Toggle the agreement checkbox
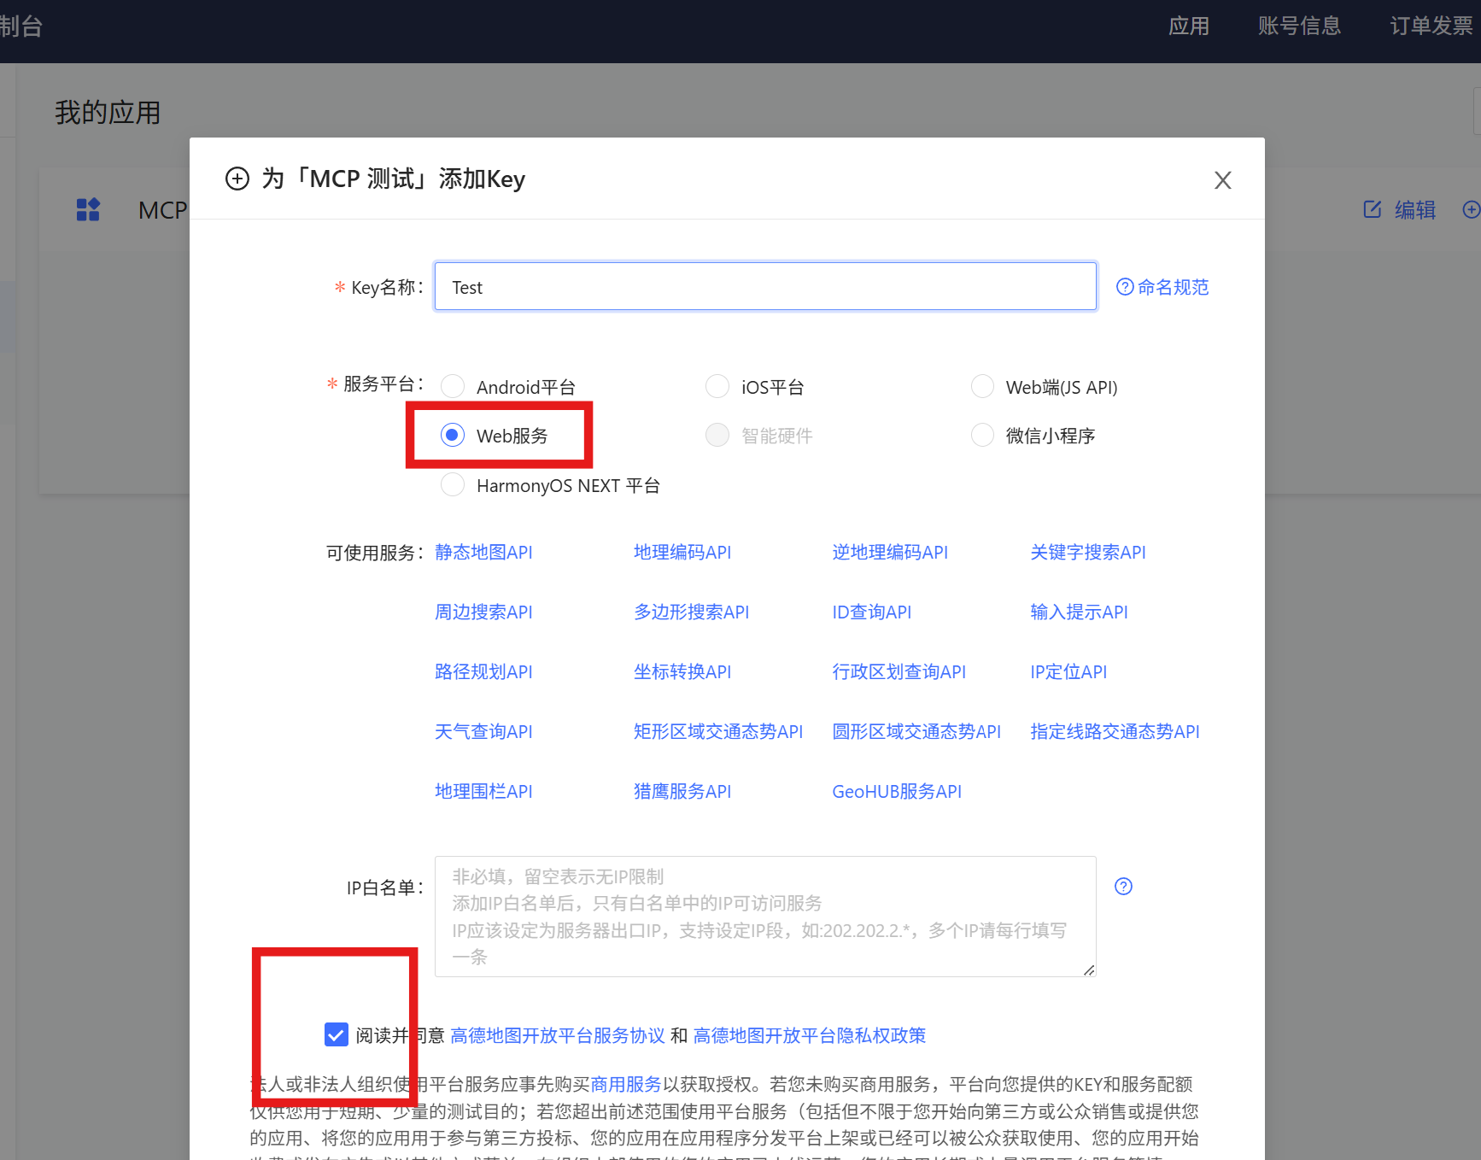 337,1035
